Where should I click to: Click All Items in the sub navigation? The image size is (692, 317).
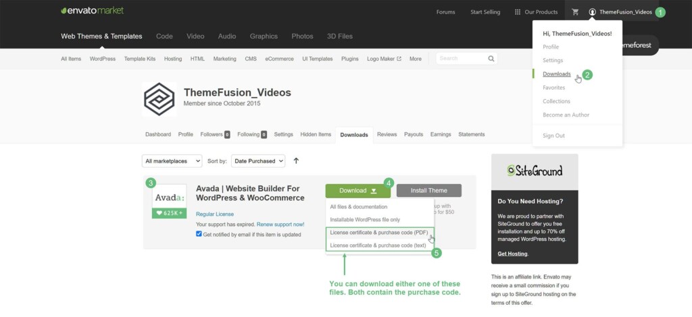[x=71, y=59]
